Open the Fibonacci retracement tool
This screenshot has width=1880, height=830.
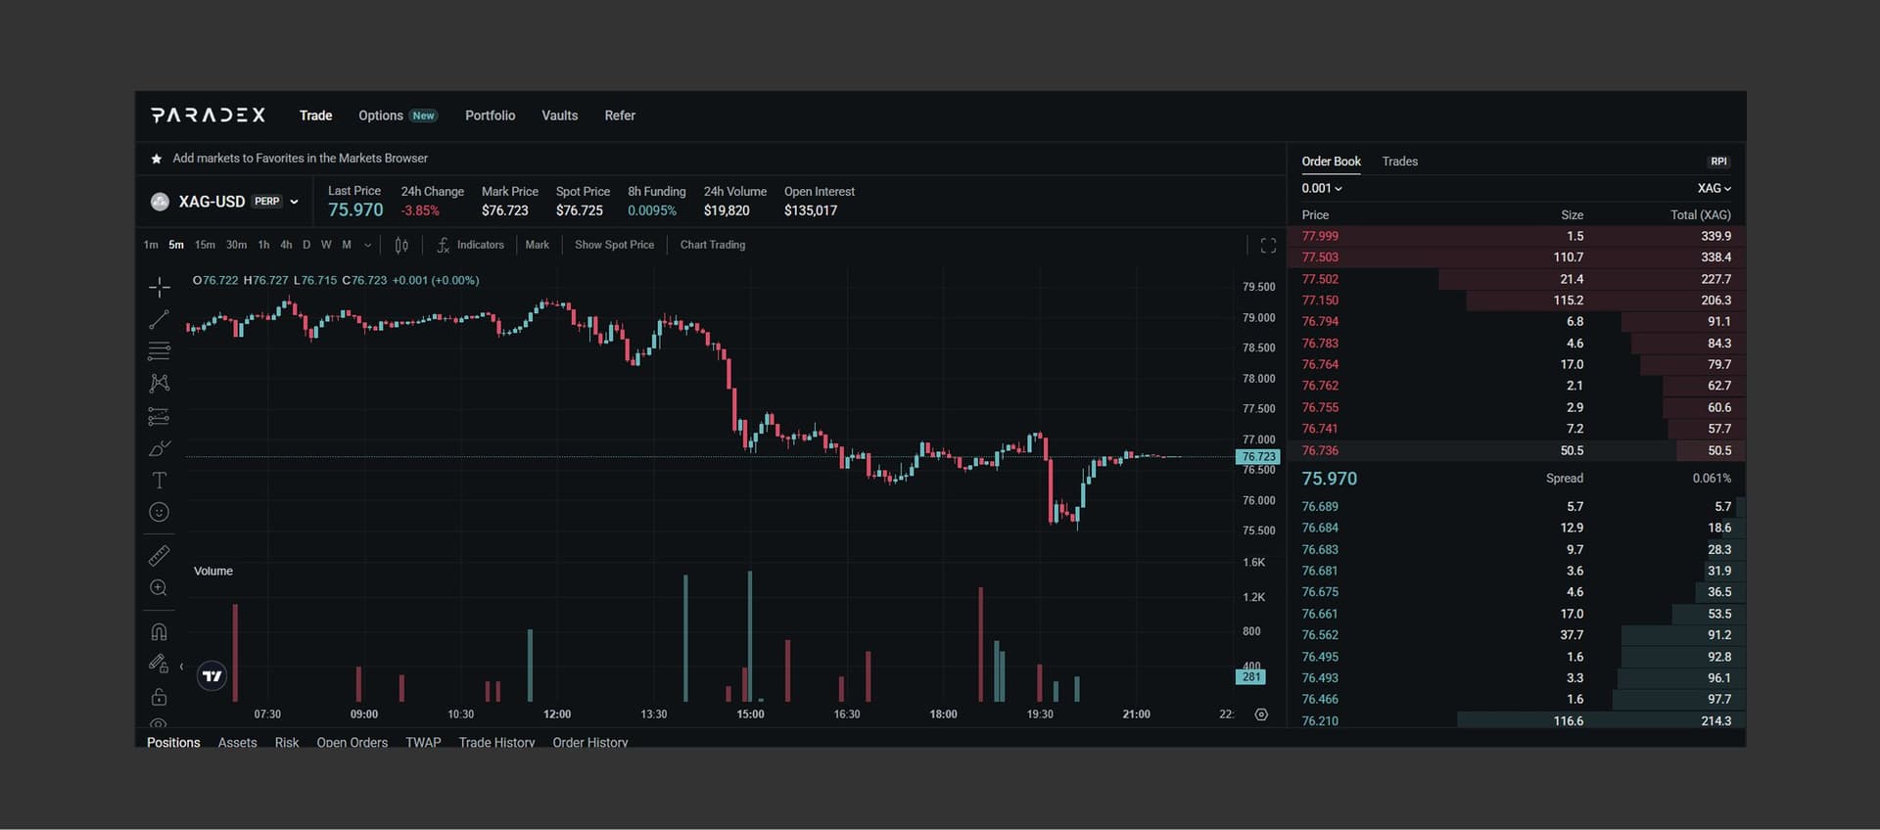(x=159, y=351)
